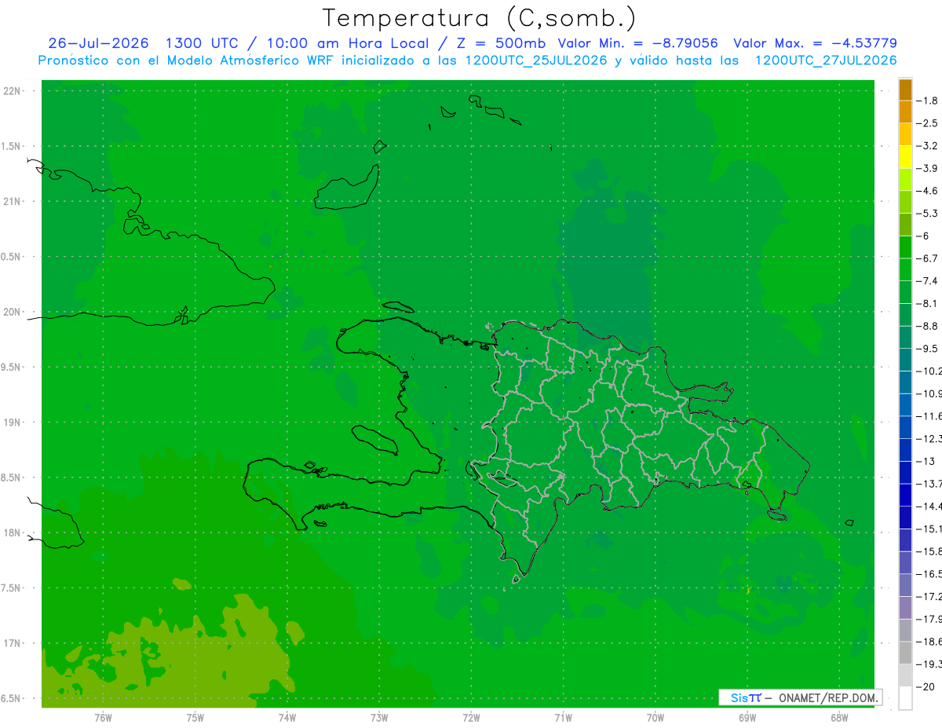942x728 pixels.
Task: Click the date text "26-Jul-2026"
Action: (99, 43)
